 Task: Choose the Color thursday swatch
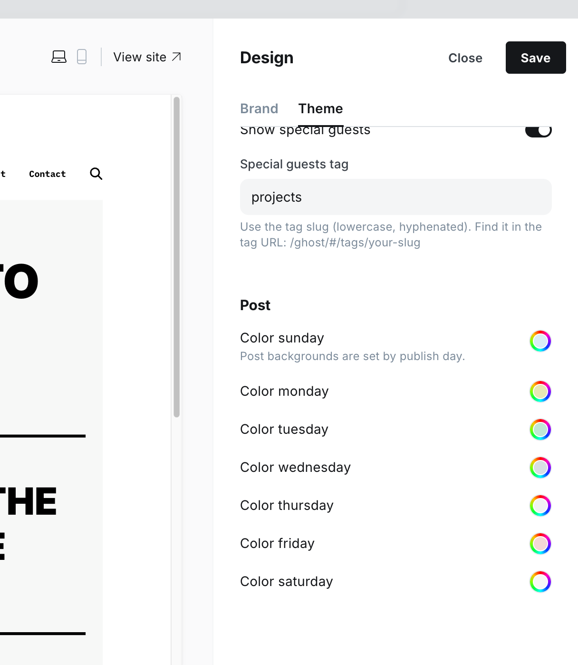tap(540, 506)
